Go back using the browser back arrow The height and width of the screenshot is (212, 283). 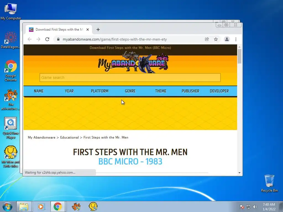(x=30, y=39)
